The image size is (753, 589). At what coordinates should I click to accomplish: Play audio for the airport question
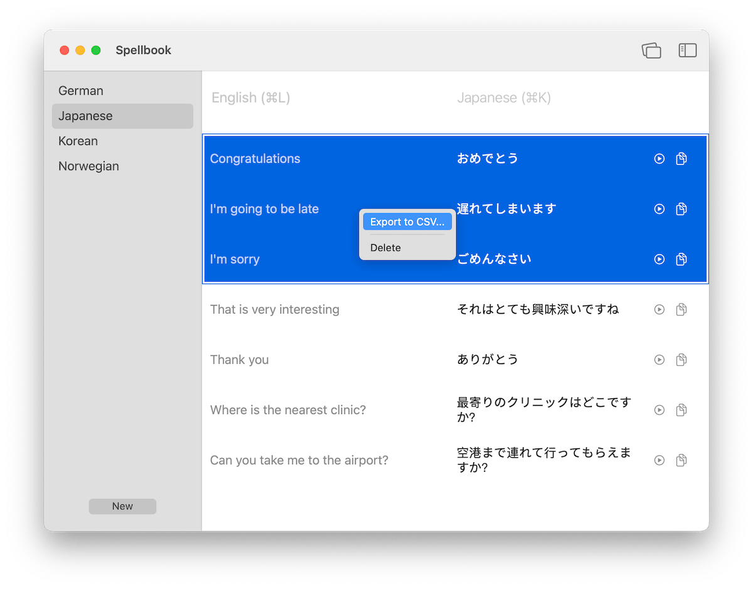click(x=659, y=460)
